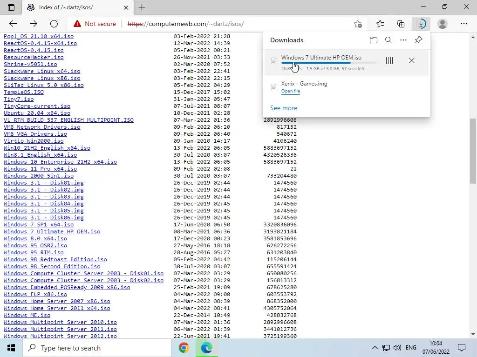
Task: Open the Start menu
Action: pos(11,348)
